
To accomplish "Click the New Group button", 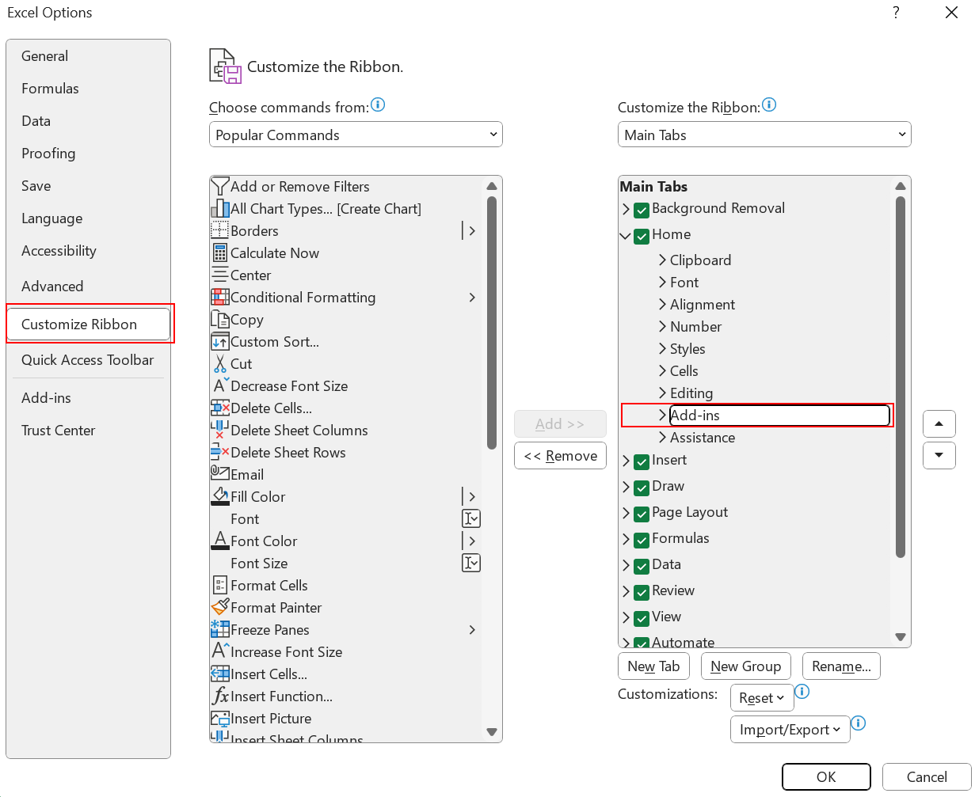I will click(745, 666).
